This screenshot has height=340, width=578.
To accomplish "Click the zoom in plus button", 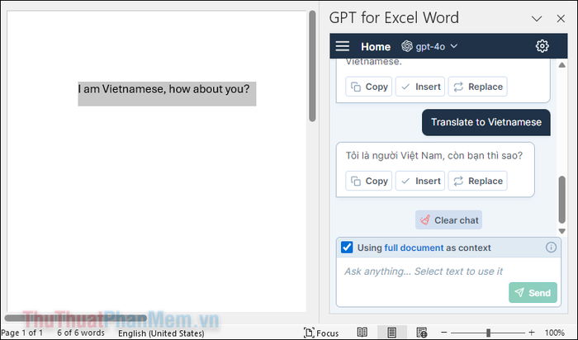I will pos(531,333).
